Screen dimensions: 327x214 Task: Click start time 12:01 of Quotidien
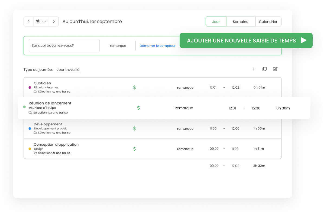[213, 88]
